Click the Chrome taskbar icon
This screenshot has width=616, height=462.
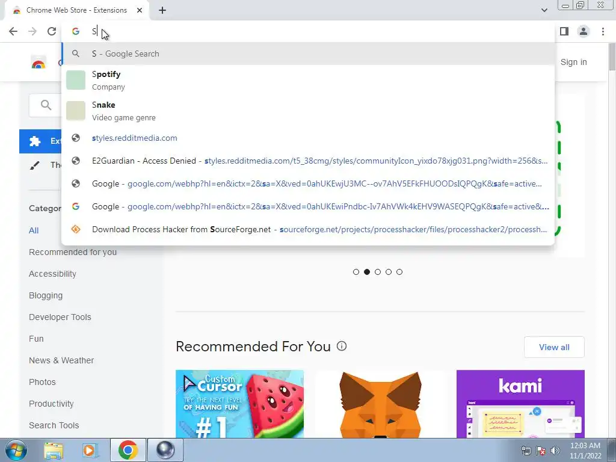coord(128,450)
